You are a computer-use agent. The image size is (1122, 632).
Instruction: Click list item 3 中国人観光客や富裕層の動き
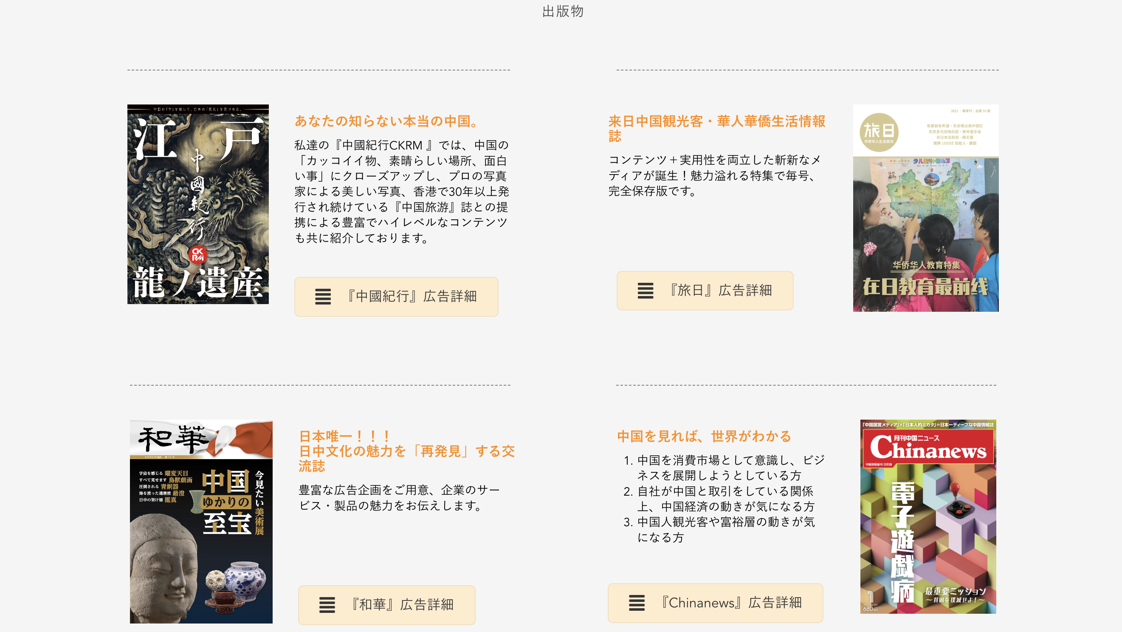point(725,530)
